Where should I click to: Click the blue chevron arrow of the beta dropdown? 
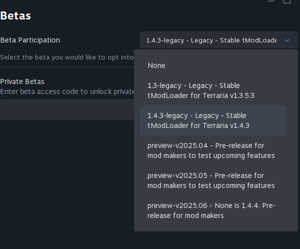(x=287, y=40)
